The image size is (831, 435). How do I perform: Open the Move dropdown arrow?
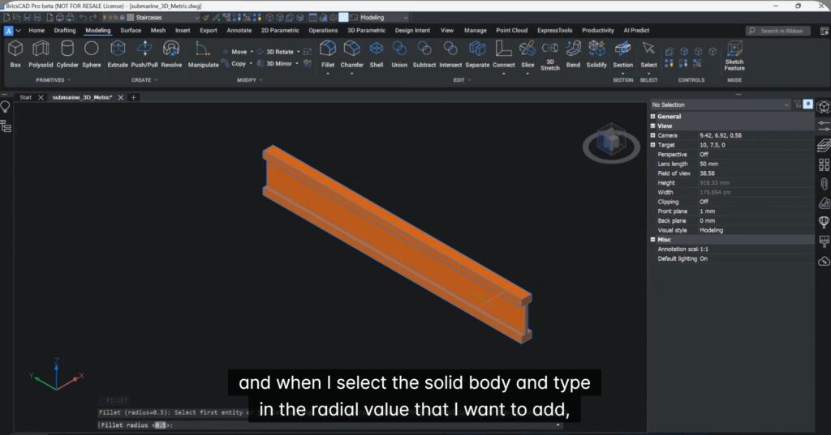(x=252, y=52)
